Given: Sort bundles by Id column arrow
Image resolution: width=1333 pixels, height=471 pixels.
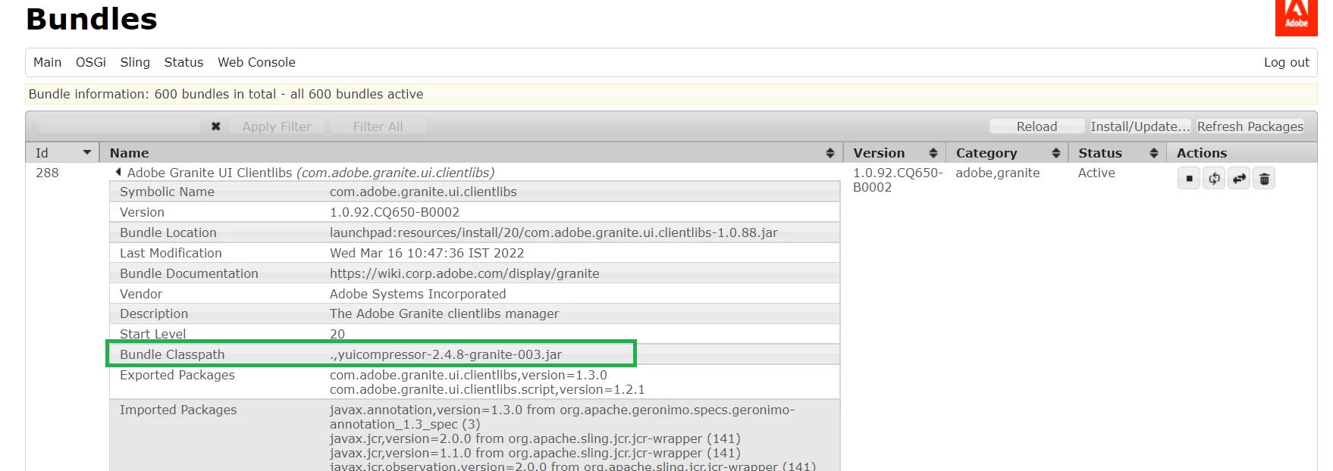Looking at the screenshot, I should click(x=86, y=153).
